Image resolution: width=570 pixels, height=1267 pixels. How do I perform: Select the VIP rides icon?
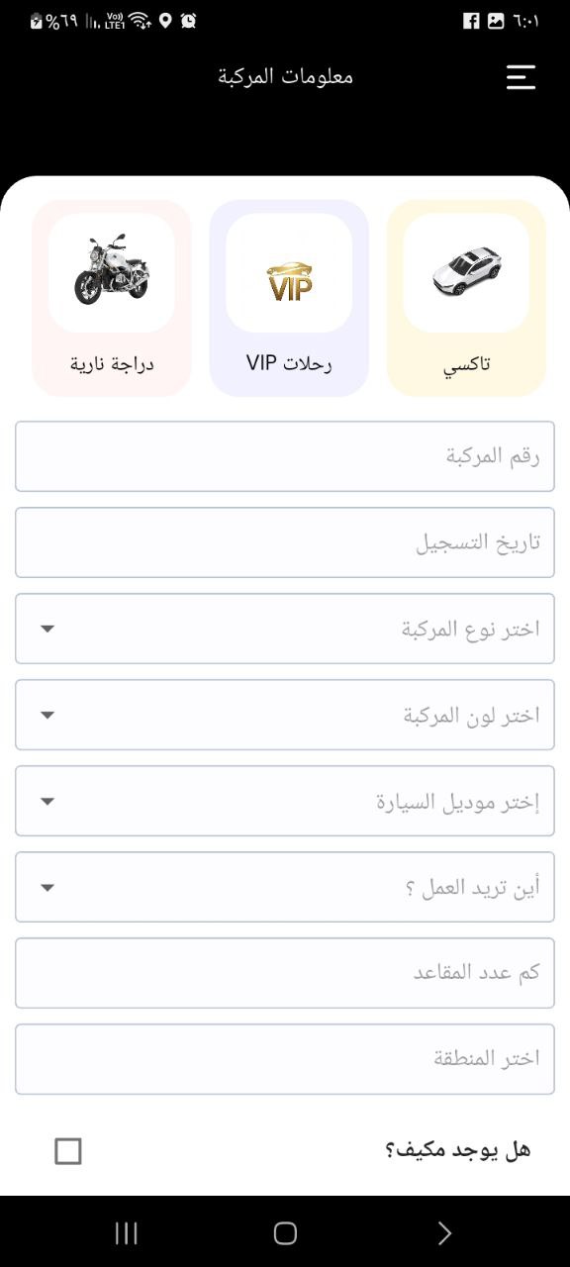[x=289, y=272]
